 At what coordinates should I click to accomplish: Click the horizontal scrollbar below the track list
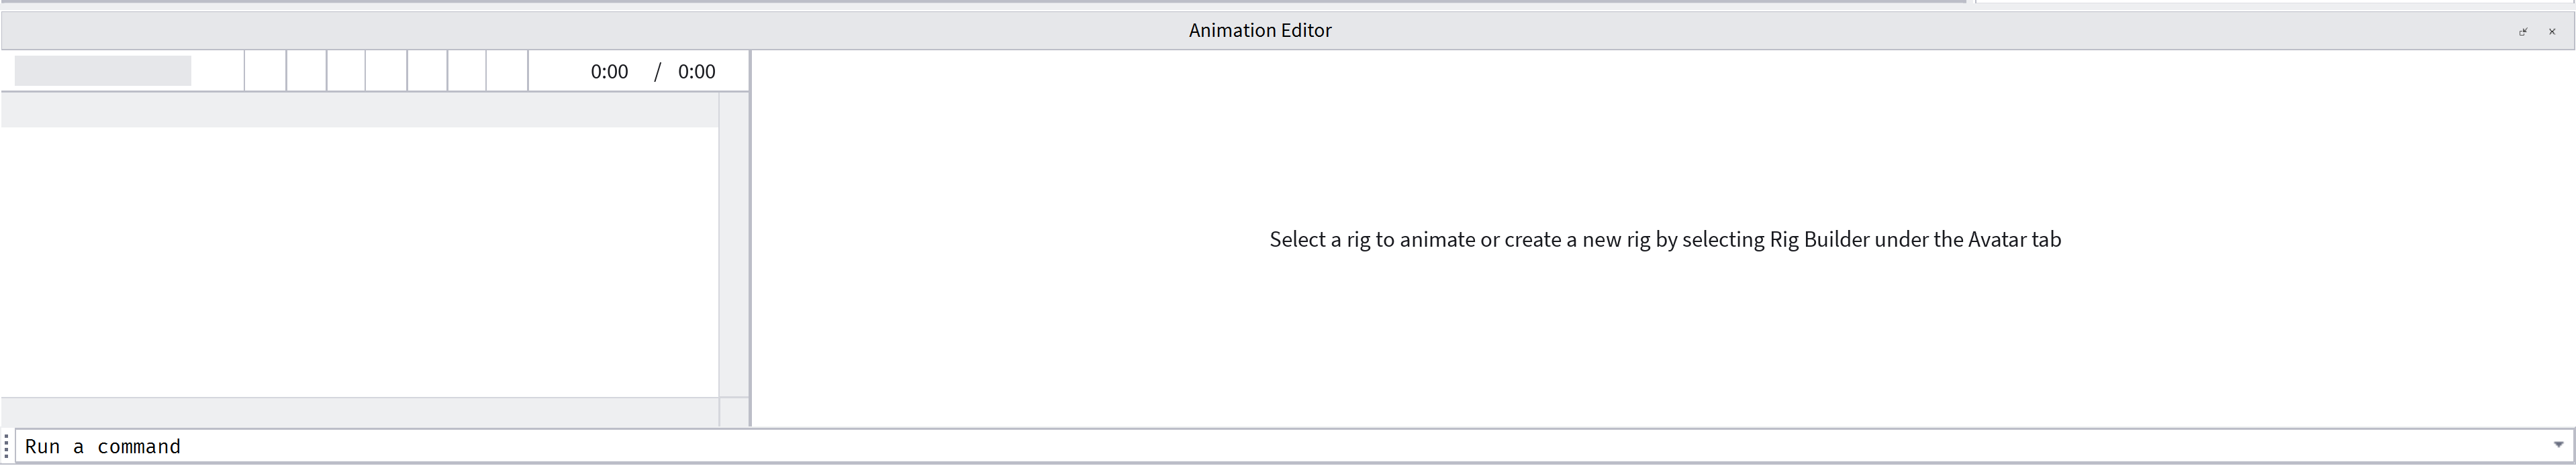tap(359, 411)
